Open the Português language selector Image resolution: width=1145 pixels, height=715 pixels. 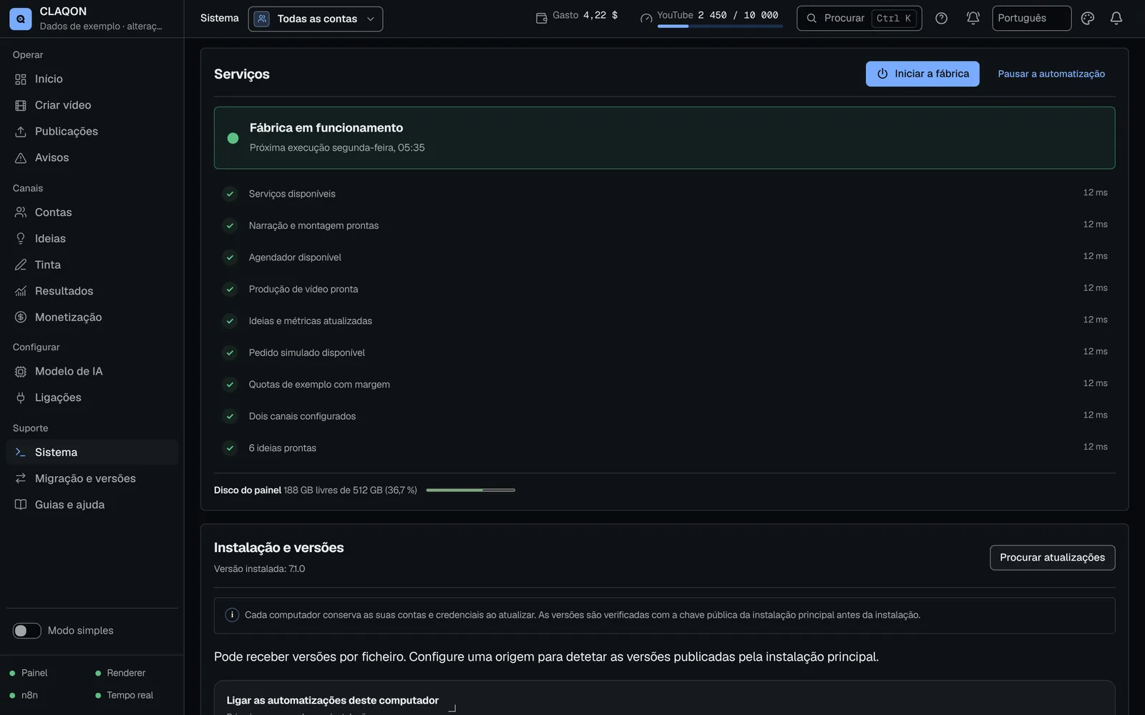point(1031,19)
